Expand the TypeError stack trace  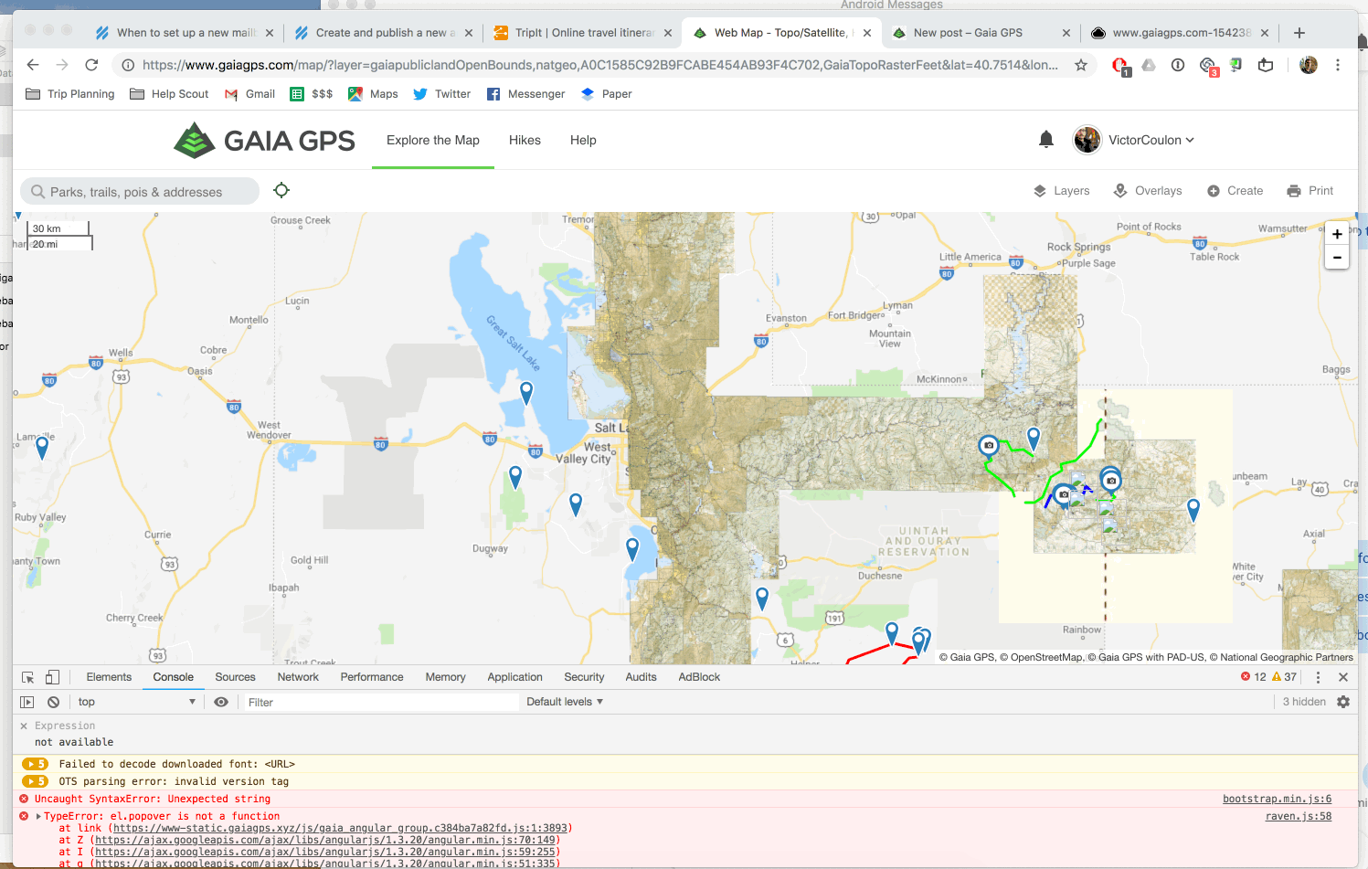tap(38, 817)
